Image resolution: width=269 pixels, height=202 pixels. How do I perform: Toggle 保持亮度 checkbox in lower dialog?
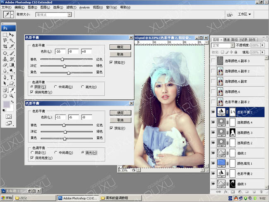(32, 158)
